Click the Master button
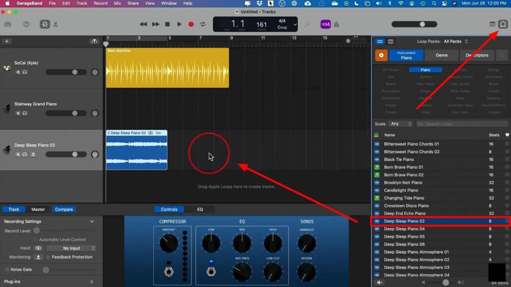This screenshot has height=287, width=511. click(38, 210)
